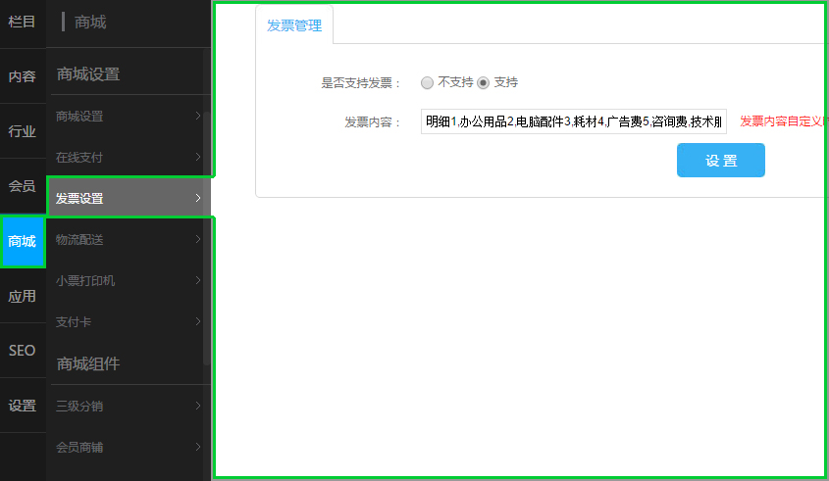
Task: Select 商城 in the left navigation
Action: (23, 241)
